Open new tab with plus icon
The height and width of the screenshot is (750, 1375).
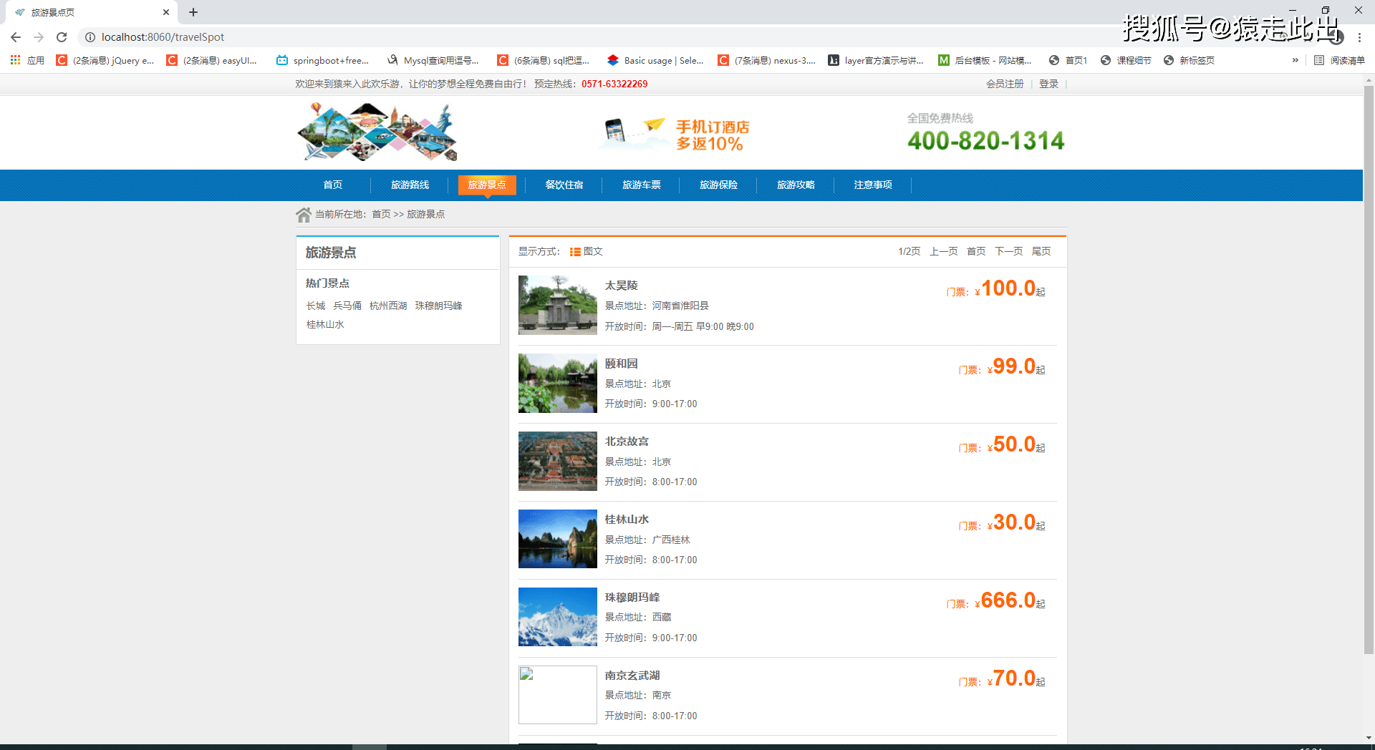193,12
